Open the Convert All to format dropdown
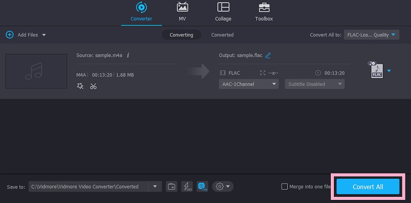Image resolution: width=411 pixels, height=203 pixels. click(371, 35)
